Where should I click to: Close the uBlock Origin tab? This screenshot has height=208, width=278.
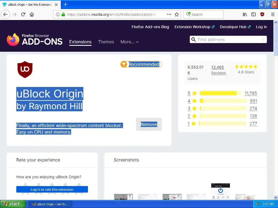tap(56, 5)
